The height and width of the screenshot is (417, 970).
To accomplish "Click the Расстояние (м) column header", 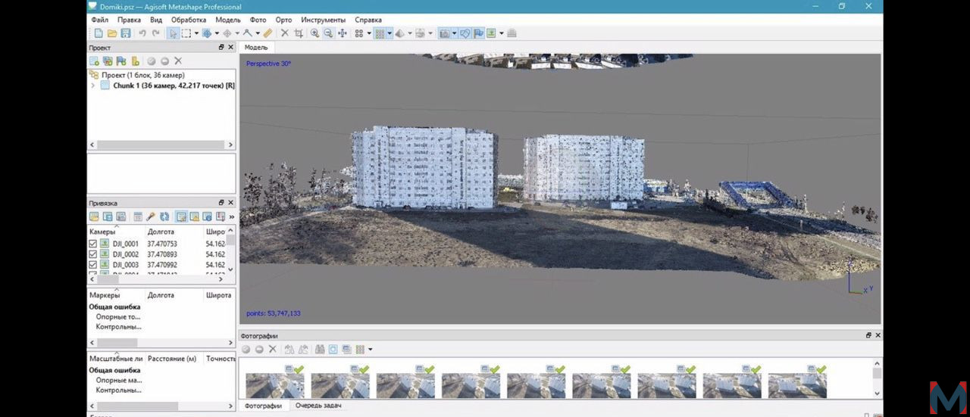I will pos(172,358).
